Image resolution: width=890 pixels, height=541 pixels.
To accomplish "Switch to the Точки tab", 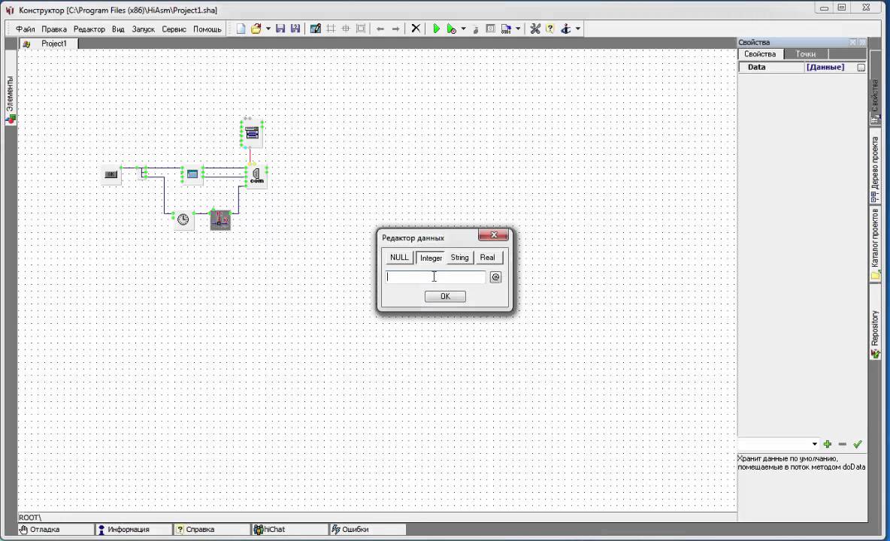I will click(805, 54).
